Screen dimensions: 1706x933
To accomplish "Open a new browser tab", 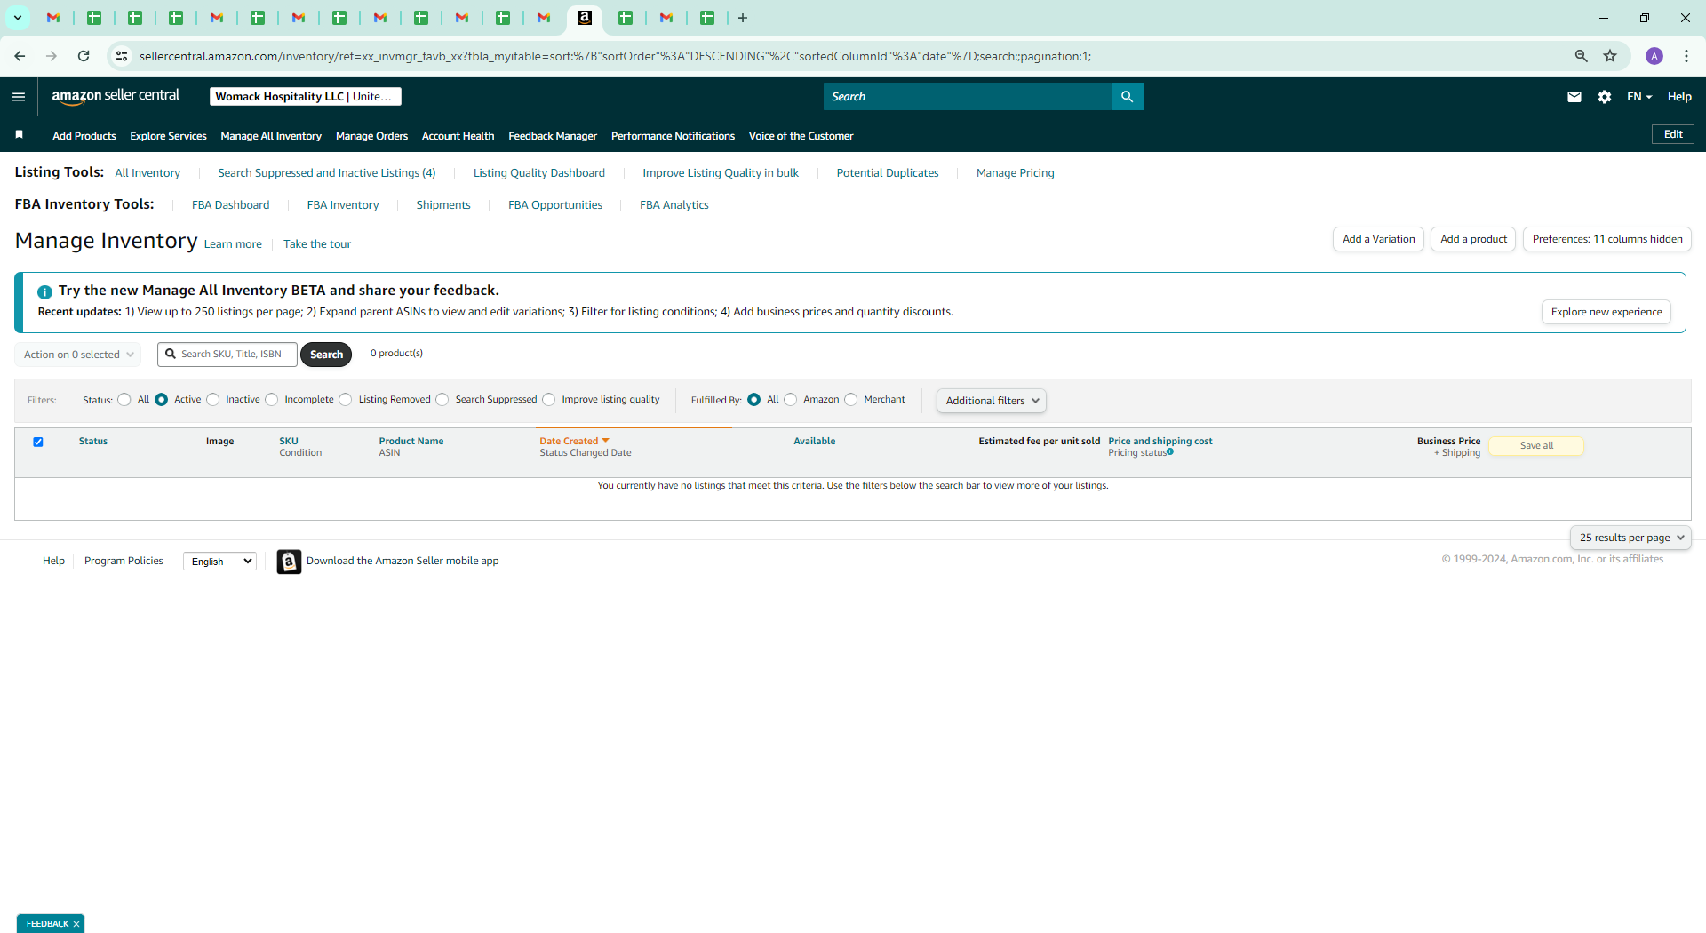I will pyautogui.click(x=743, y=18).
